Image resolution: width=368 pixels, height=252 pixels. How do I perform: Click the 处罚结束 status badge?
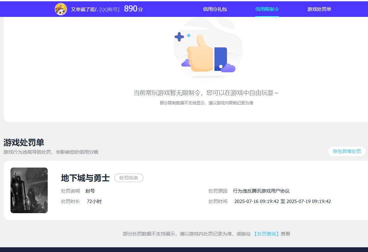point(129,178)
